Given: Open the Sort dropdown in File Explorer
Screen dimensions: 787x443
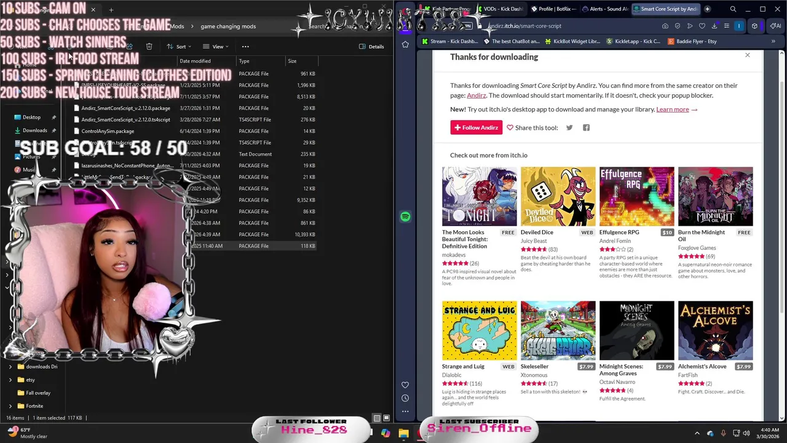Looking at the screenshot, I should pyautogui.click(x=179, y=46).
